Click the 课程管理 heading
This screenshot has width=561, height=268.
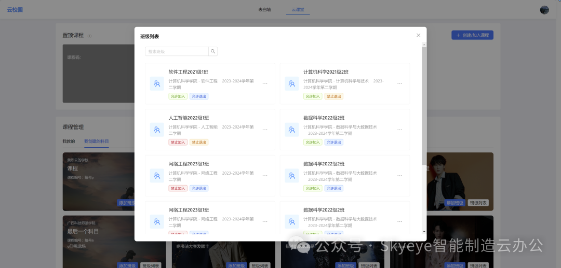pyautogui.click(x=73, y=127)
